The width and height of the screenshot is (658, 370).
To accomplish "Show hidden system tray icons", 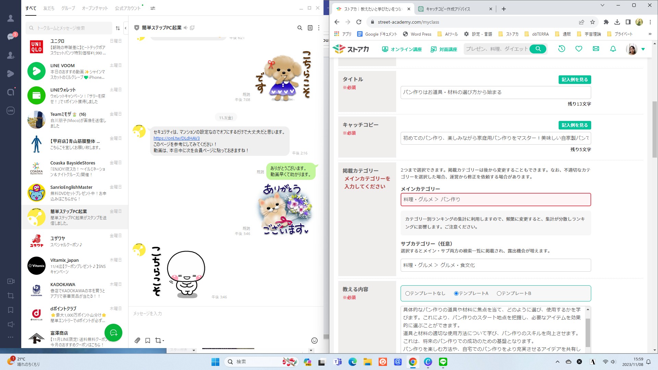I will (x=557, y=362).
